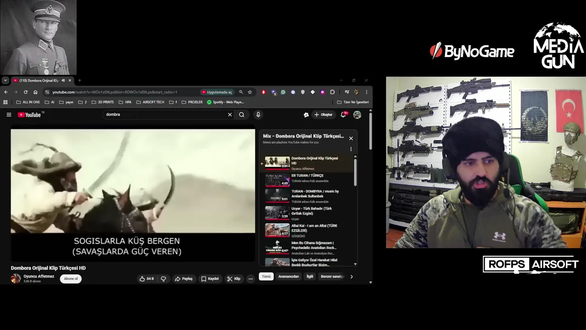Click the YouTube search magnifier button
This screenshot has width=586, height=330.
pos(242,115)
